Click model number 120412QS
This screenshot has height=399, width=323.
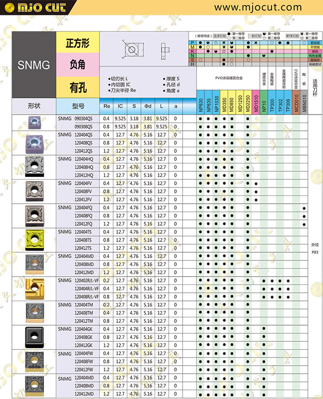pos(84,151)
